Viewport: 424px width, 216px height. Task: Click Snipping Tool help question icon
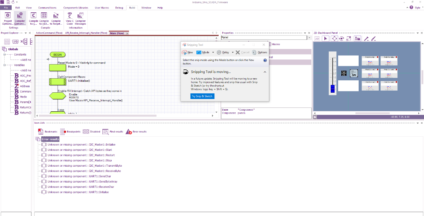point(265,60)
